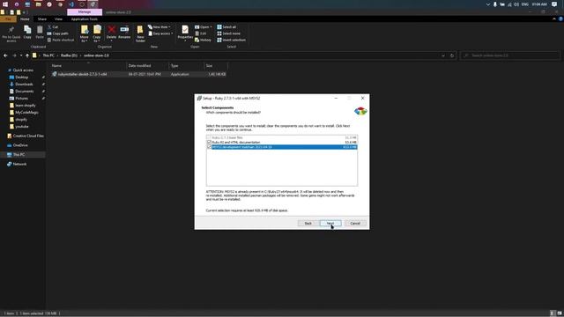Click Cancel in the Ruby setup dialog
564x317 pixels.
coord(355,223)
